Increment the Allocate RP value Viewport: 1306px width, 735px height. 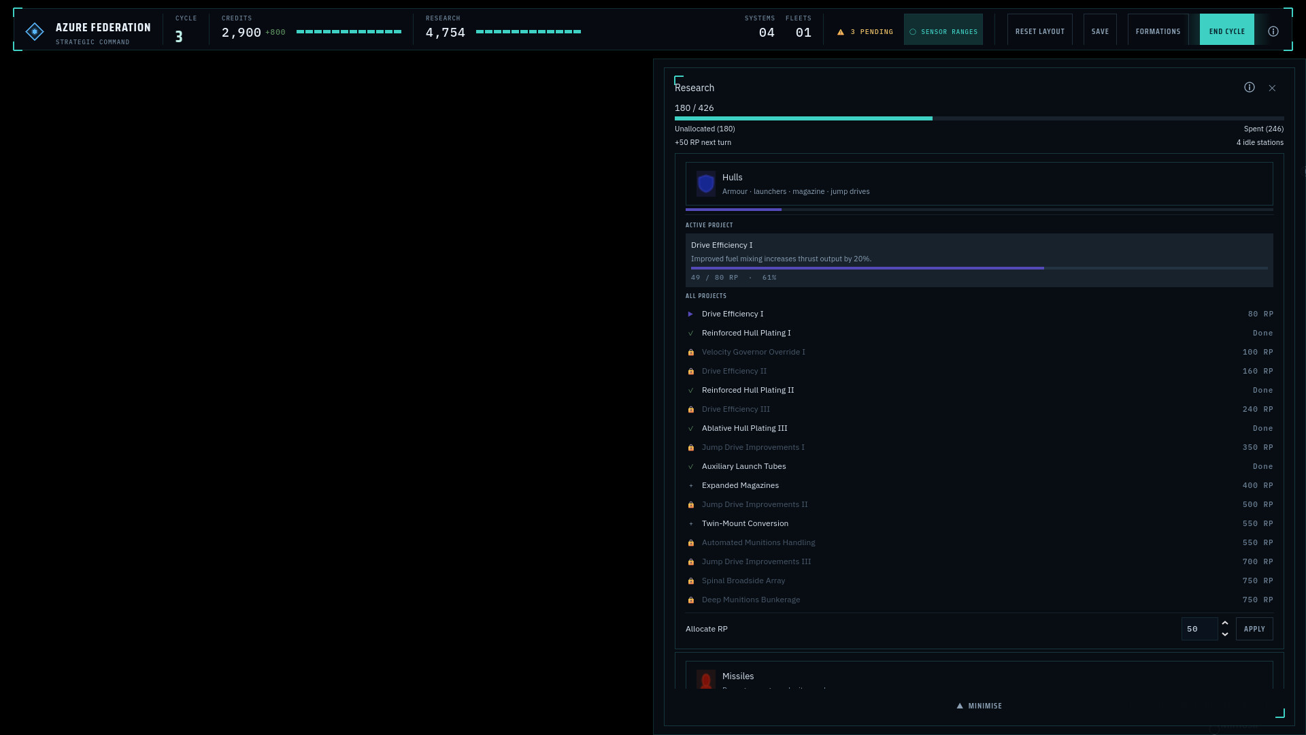[x=1225, y=623]
